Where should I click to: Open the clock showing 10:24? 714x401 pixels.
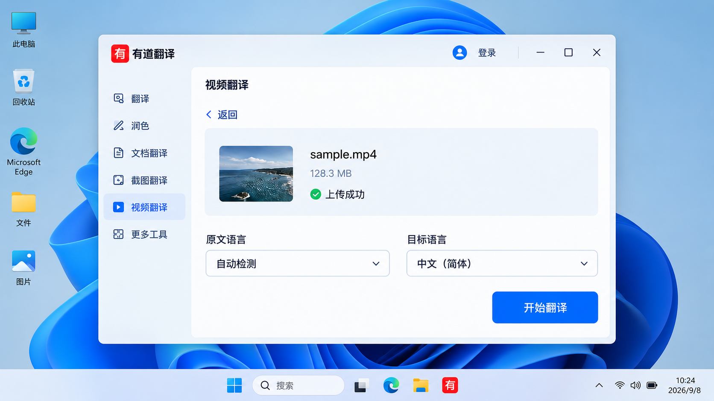coord(685,385)
